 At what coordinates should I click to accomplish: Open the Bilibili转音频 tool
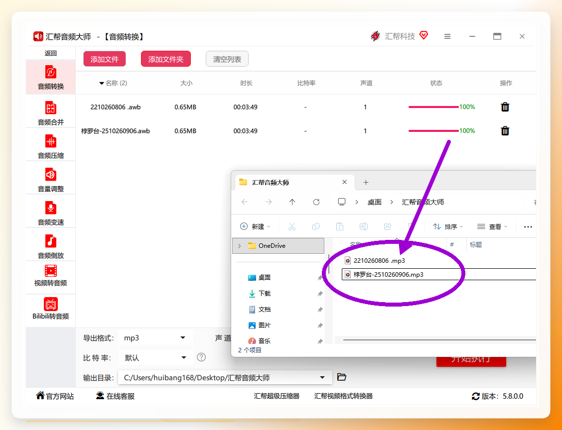(50, 309)
